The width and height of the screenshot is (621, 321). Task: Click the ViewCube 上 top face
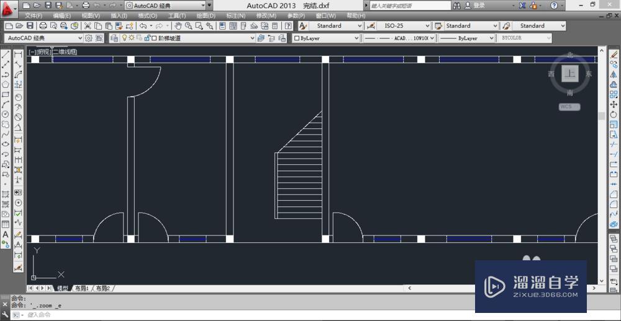coord(570,74)
